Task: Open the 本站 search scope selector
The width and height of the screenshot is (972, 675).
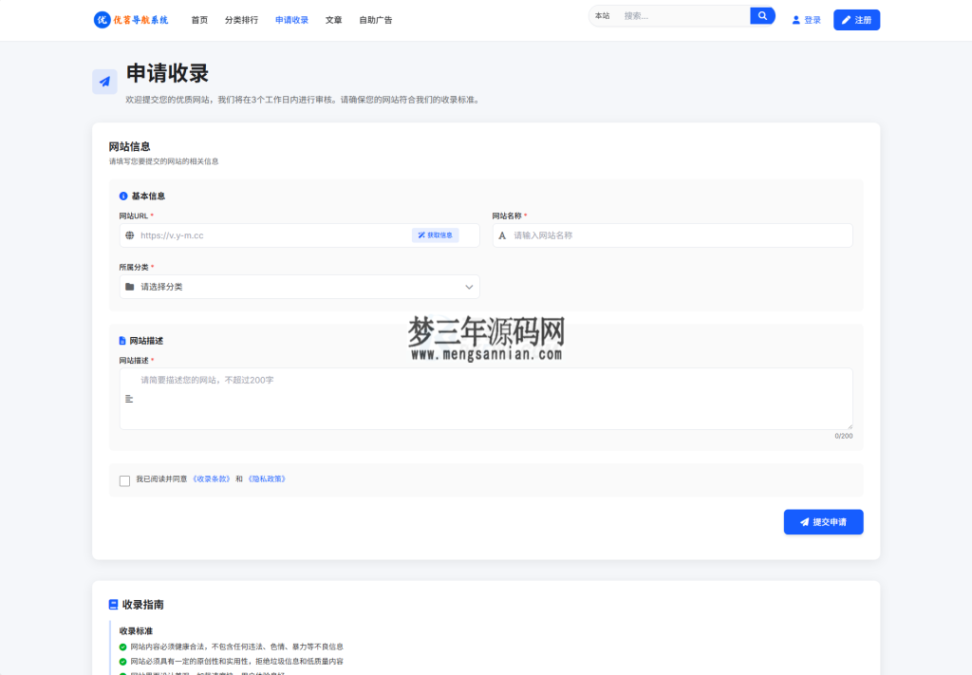Action: 601,15
